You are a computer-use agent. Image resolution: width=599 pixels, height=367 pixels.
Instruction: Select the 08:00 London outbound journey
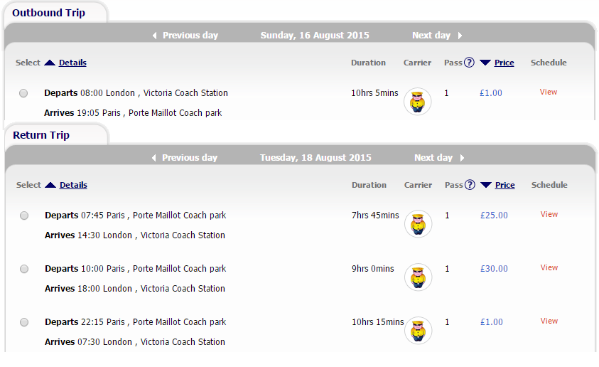[x=23, y=93]
